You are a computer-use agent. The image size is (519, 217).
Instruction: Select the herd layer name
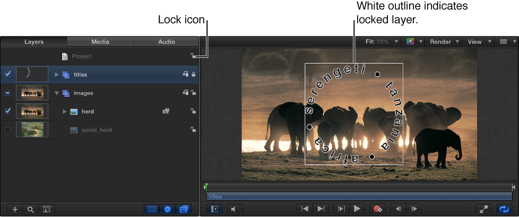(x=88, y=112)
